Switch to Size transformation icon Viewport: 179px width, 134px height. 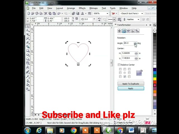tap(133, 31)
